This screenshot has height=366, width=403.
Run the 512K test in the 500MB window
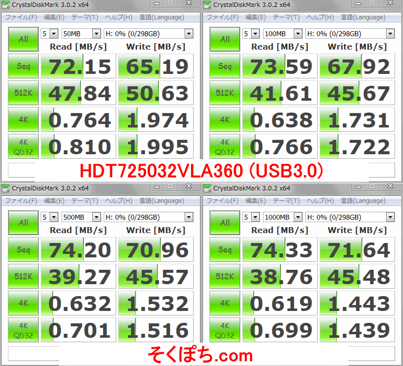pyautogui.click(x=23, y=276)
